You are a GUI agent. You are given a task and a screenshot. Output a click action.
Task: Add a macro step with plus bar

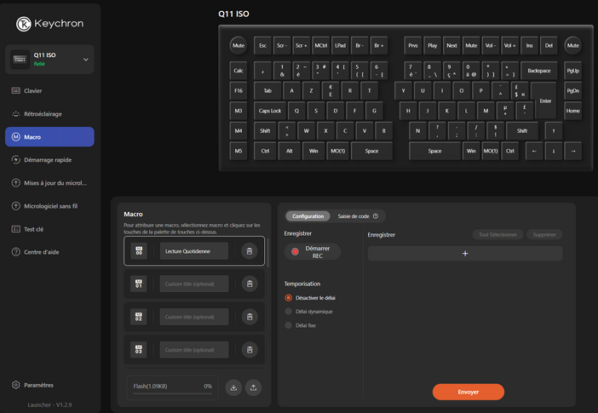click(x=465, y=254)
